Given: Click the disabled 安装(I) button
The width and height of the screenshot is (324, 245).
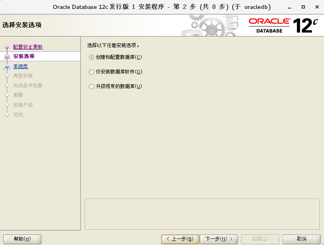Looking at the screenshot, I should pos(260,239).
